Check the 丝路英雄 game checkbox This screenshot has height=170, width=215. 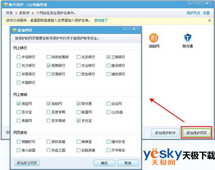pos(78,150)
